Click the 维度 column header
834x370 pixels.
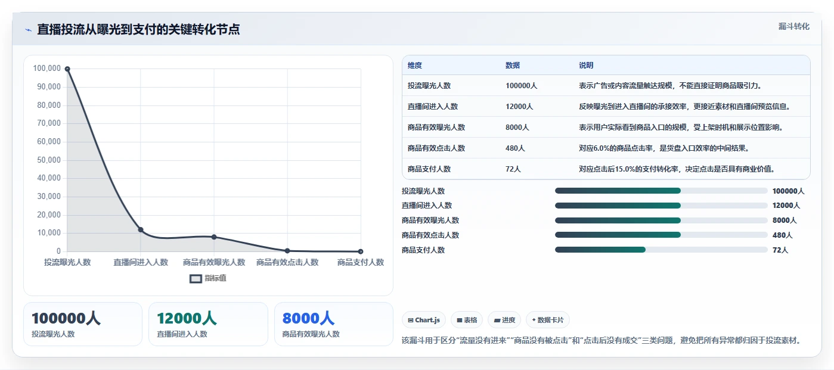(415, 66)
